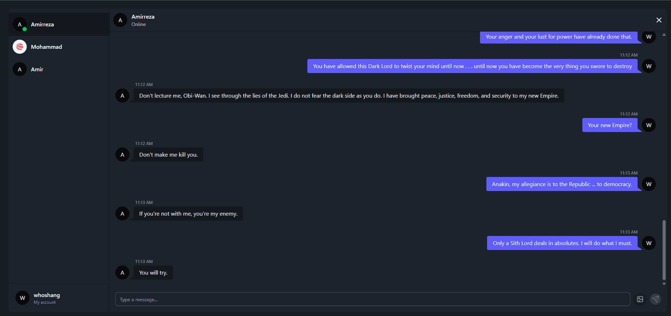Viewport: 671px width, 316px height.
Task: Send the message with the paper plane icon
Action: (656, 299)
